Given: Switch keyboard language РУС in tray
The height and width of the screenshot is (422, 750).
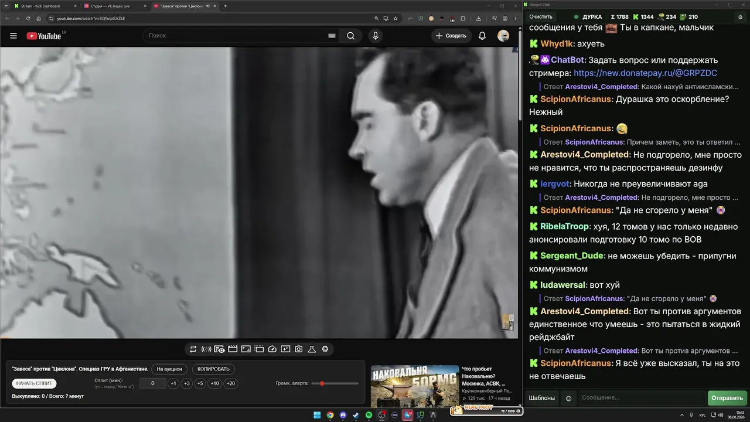Looking at the screenshot, I should pos(703,415).
